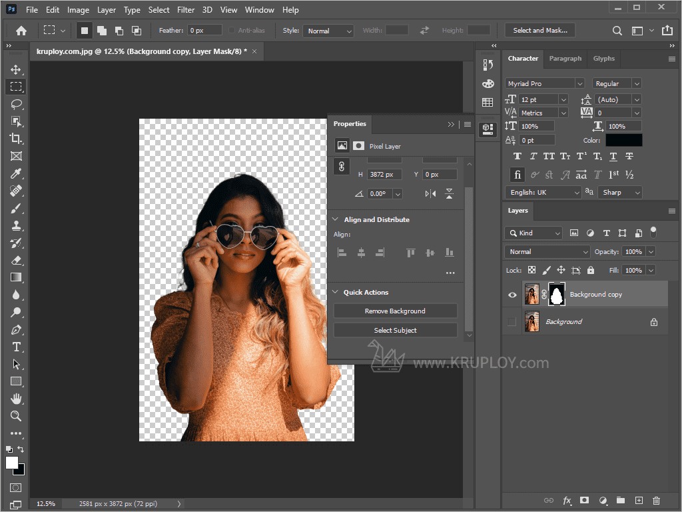
Task: Toggle visibility of Background copy layer
Action: tap(512, 295)
